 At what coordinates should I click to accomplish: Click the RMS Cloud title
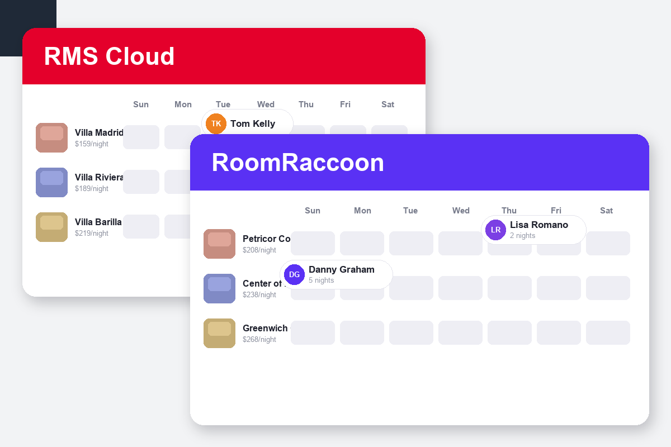click(x=109, y=56)
